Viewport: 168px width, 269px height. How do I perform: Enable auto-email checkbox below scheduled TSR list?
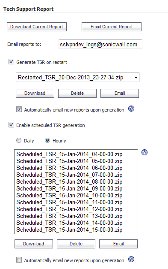point(19,260)
